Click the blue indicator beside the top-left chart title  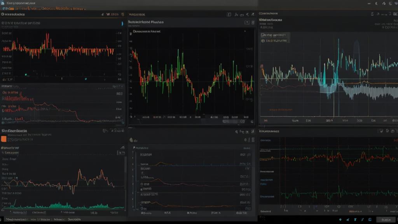coord(122,23)
